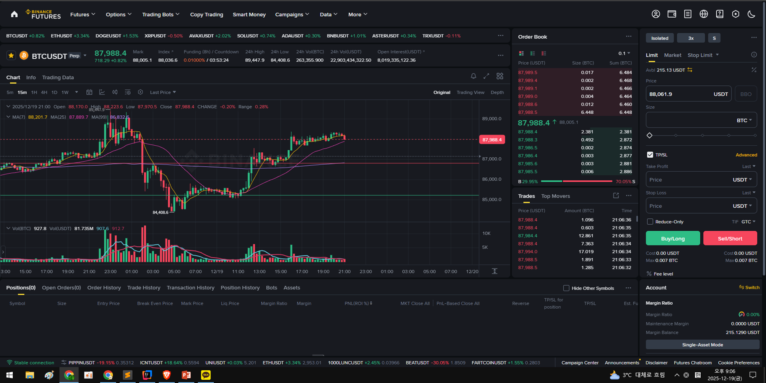766x383 pixels.
Task: Reset chart scale icon at time axis
Action: [495, 271]
